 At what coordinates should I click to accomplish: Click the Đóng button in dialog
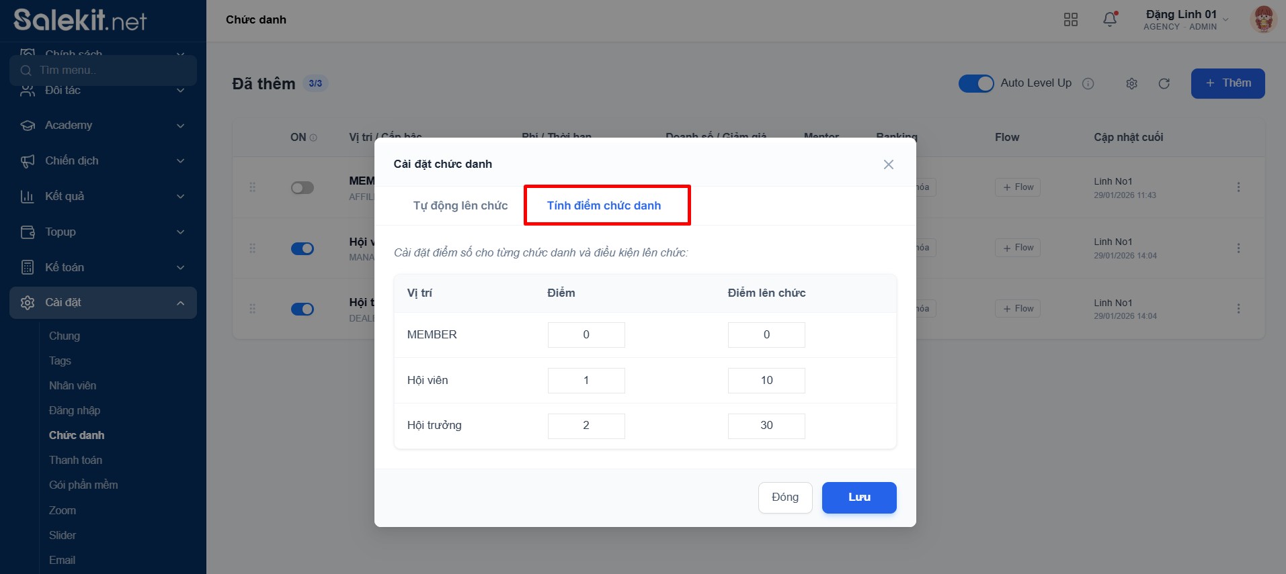point(785,497)
